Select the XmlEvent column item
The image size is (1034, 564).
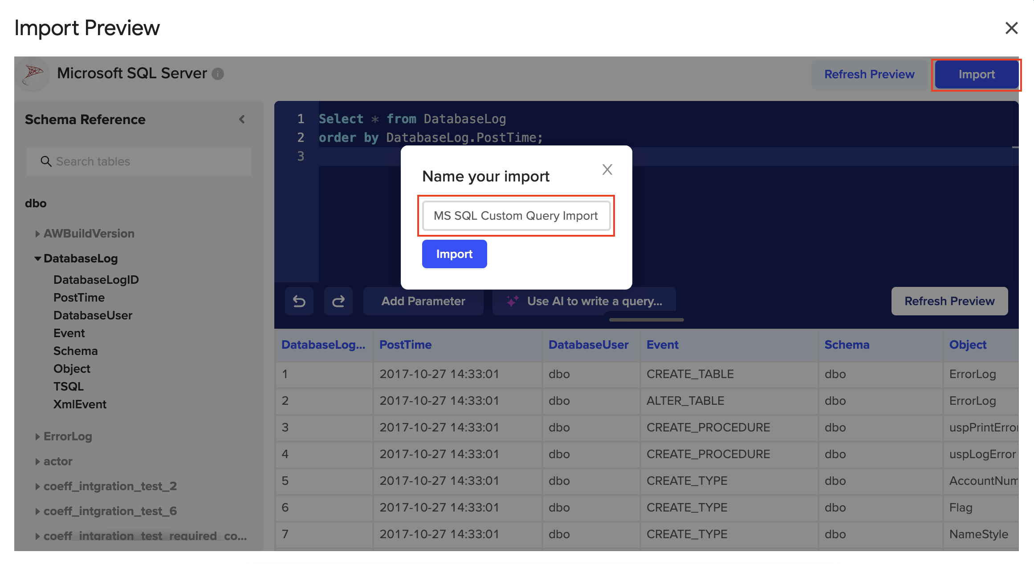(80, 404)
